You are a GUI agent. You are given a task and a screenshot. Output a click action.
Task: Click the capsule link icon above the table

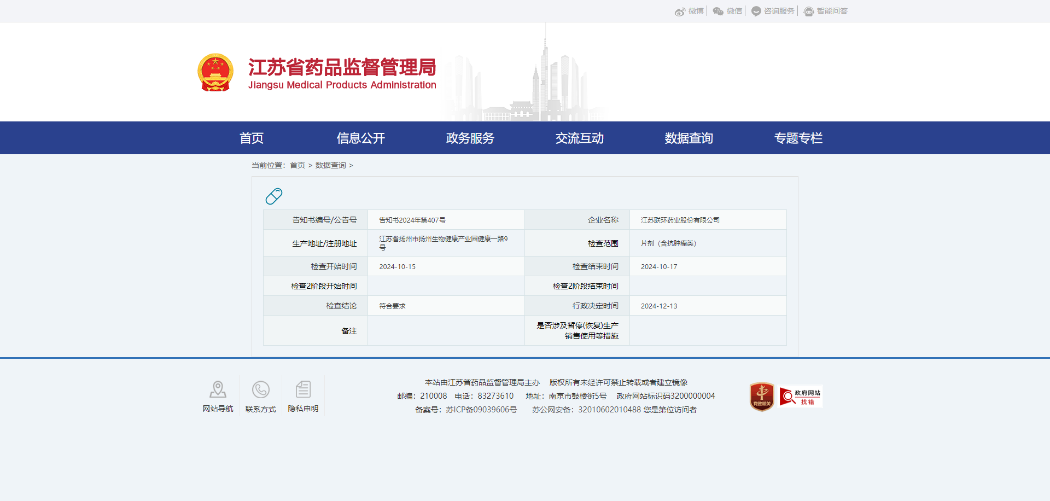pyautogui.click(x=273, y=196)
